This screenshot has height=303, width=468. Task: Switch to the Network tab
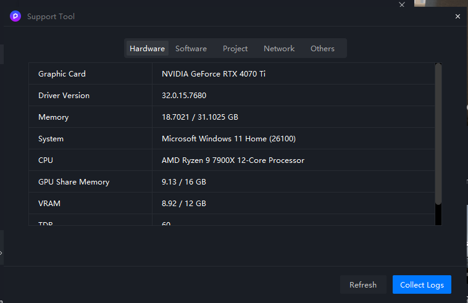[279, 48]
